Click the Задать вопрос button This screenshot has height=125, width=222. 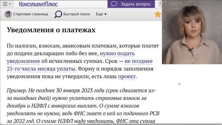click(131, 4)
